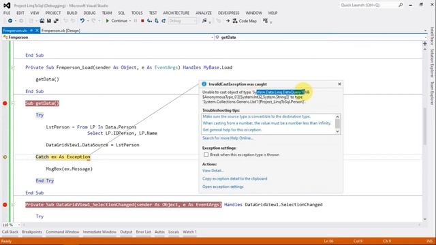436x245 pixels.
Task: Toggle breakpoint on DataGridView1_SelectionChanged line
Action: (5, 205)
